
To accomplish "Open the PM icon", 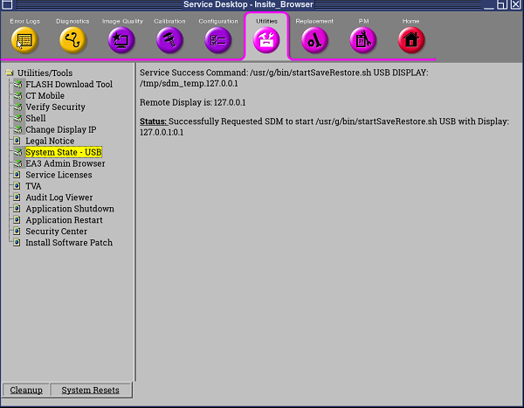I will [x=363, y=39].
